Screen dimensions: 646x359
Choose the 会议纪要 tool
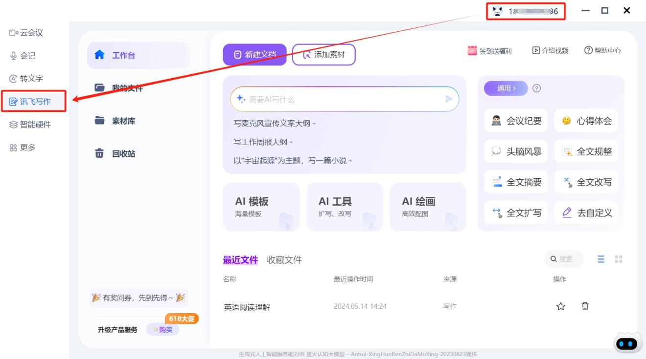(516, 121)
